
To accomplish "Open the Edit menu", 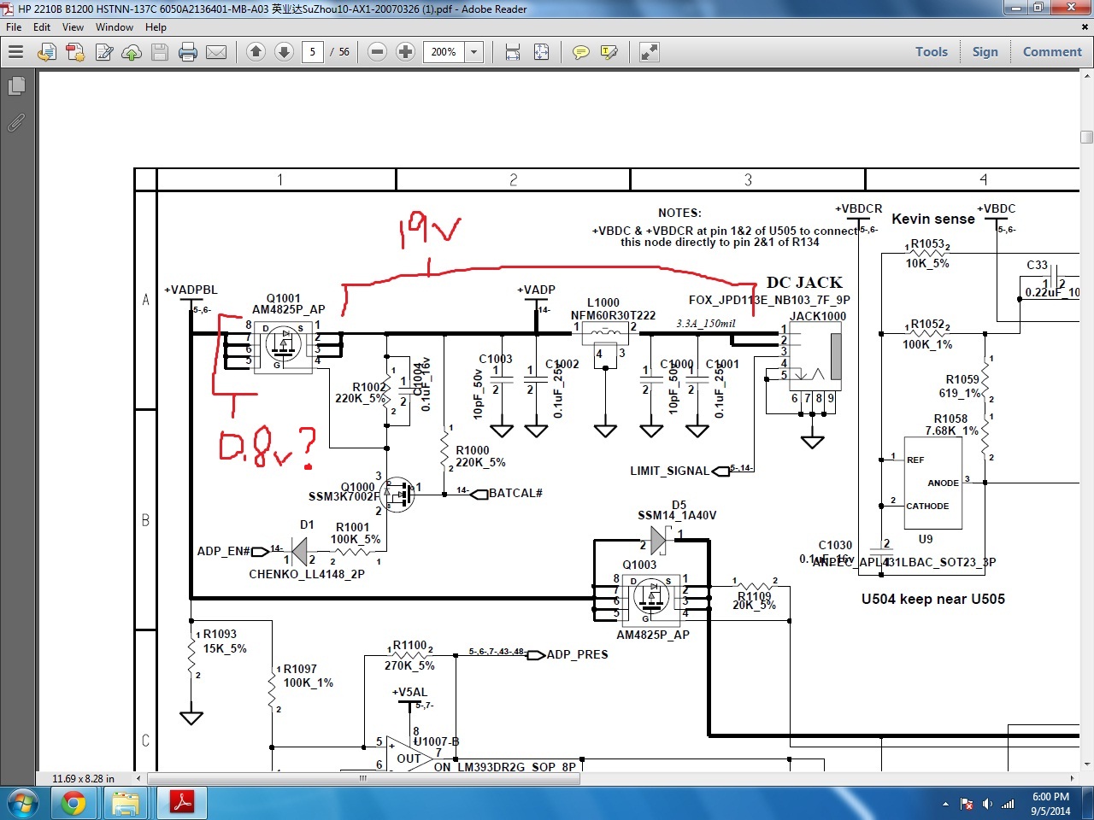I will click(42, 27).
